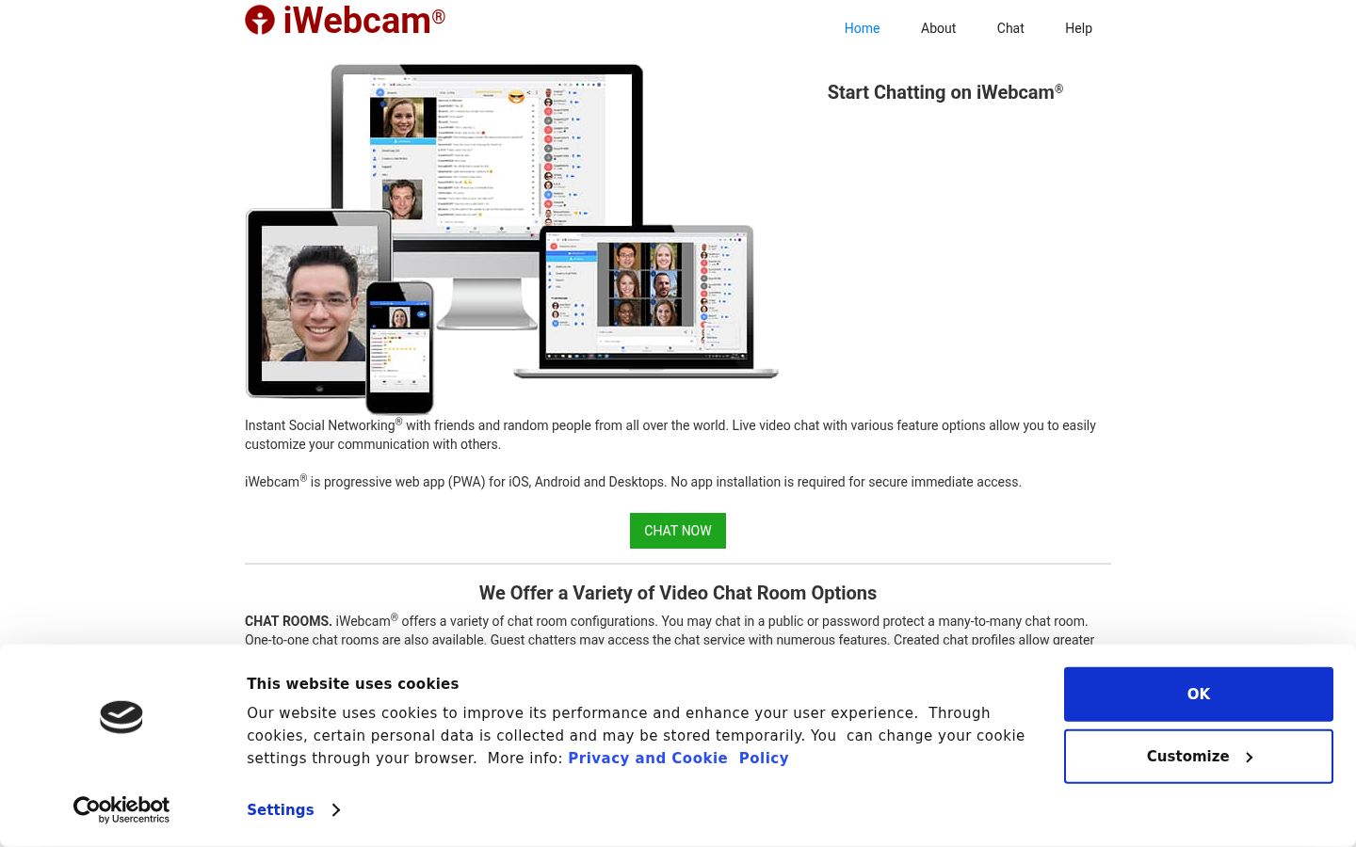
Task: Click the 'This website uses cookies' title
Action: tap(353, 684)
